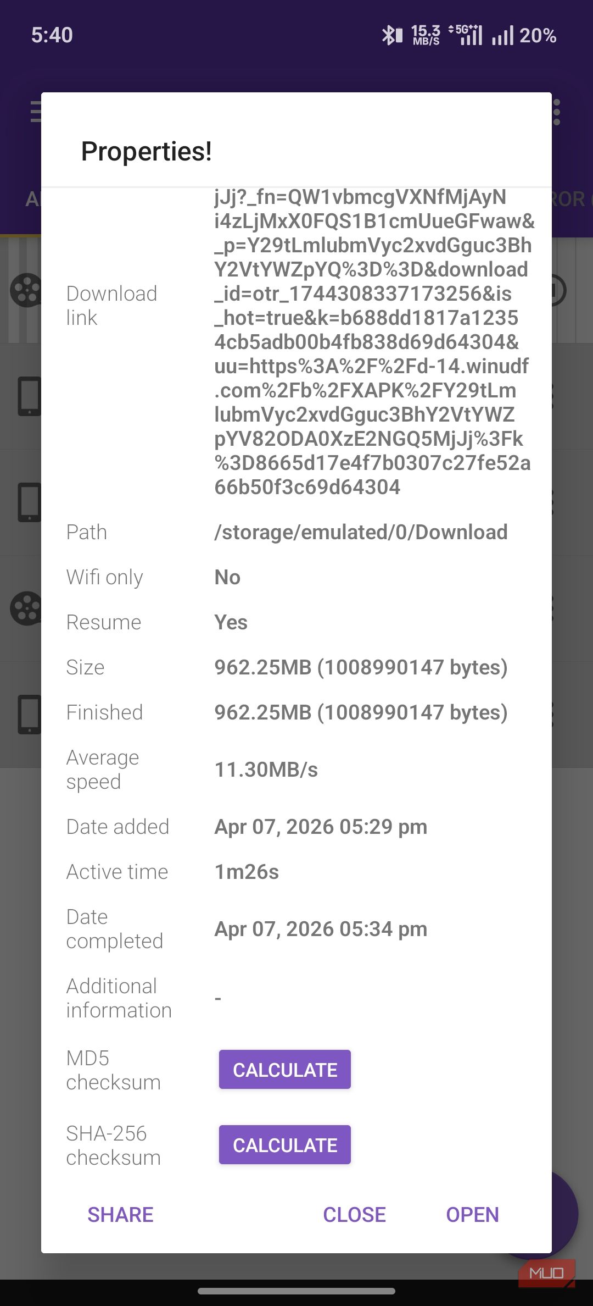Tap the phone icon of the last download

29,714
